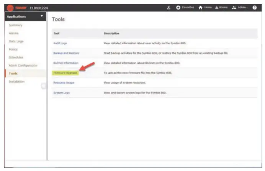The image size is (265, 171).
Task: Open the Audit Logs tool link
Action: click(60, 43)
